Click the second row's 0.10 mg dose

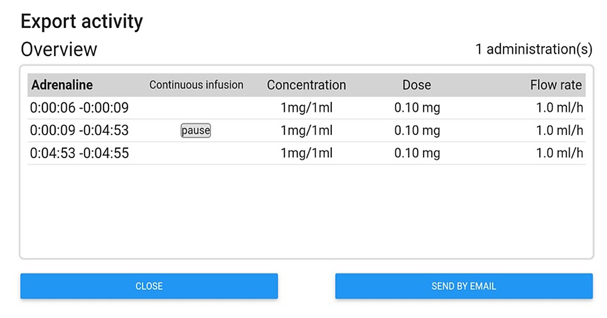point(417,130)
